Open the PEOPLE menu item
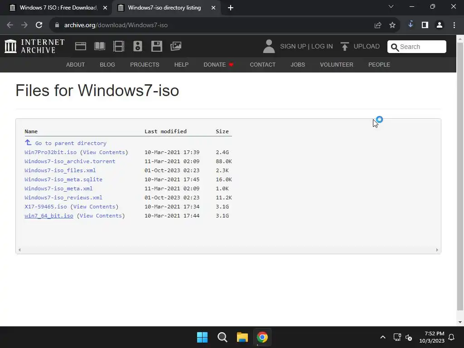Image resolution: width=464 pixels, height=348 pixels. coord(379,64)
